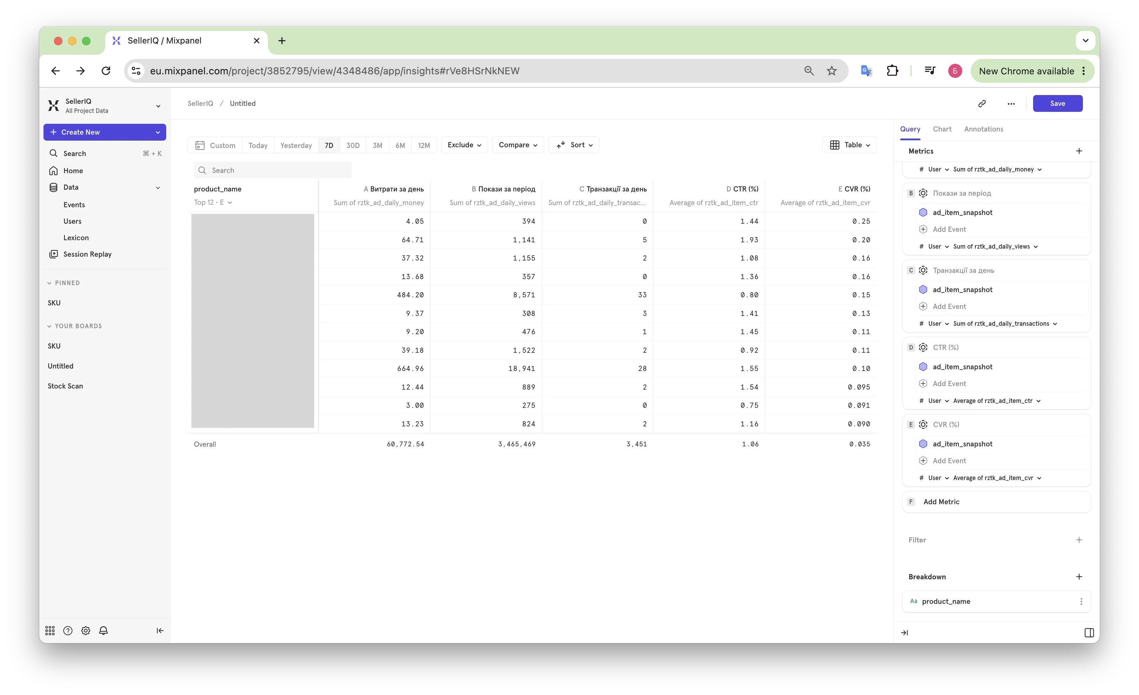
Task: Click the zoom magnifier in address bar
Action: pyautogui.click(x=809, y=71)
